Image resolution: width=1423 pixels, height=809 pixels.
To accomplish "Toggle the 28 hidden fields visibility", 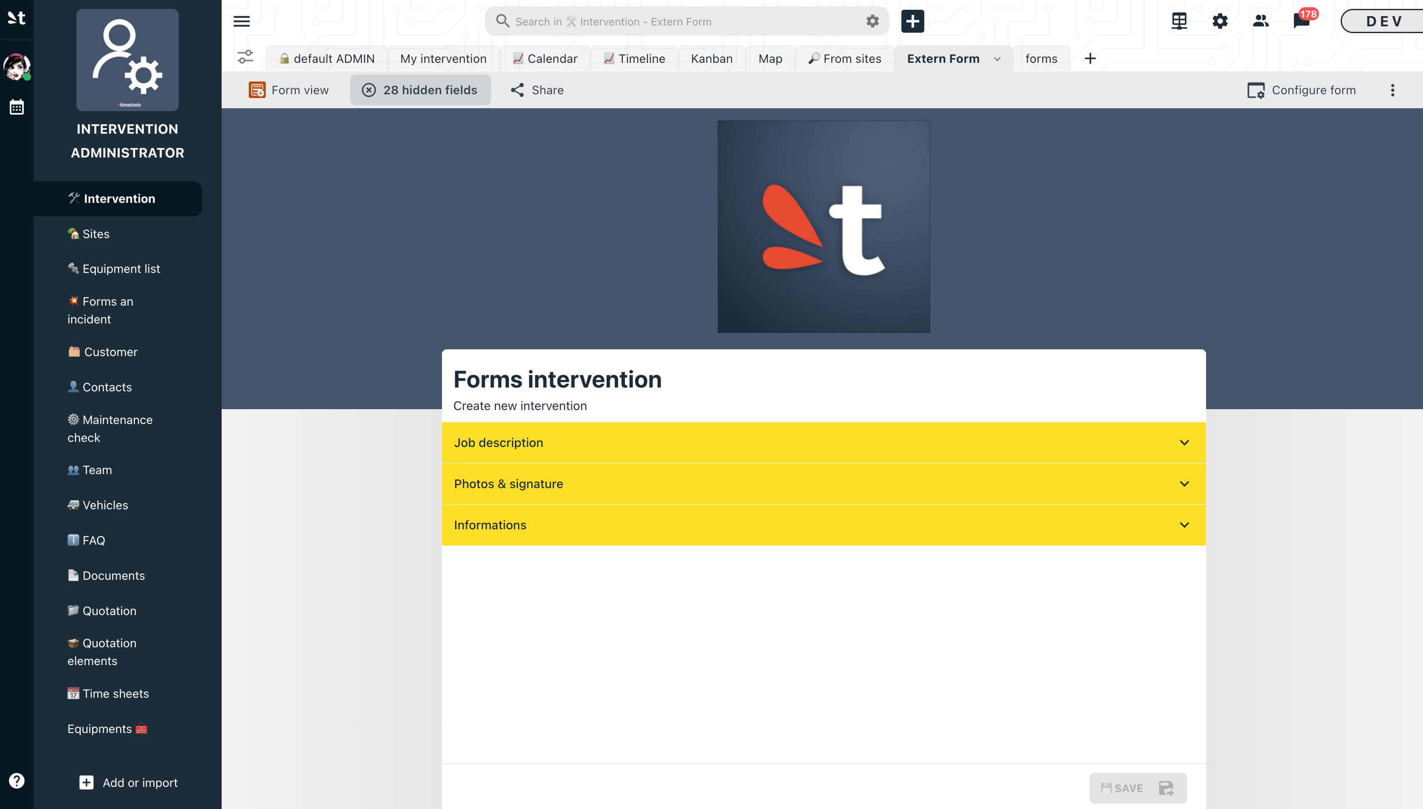I will click(420, 90).
